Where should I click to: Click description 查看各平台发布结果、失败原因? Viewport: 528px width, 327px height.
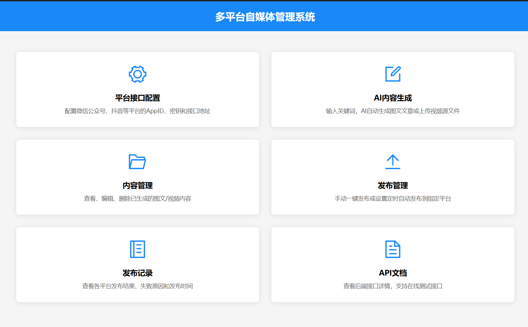137,286
